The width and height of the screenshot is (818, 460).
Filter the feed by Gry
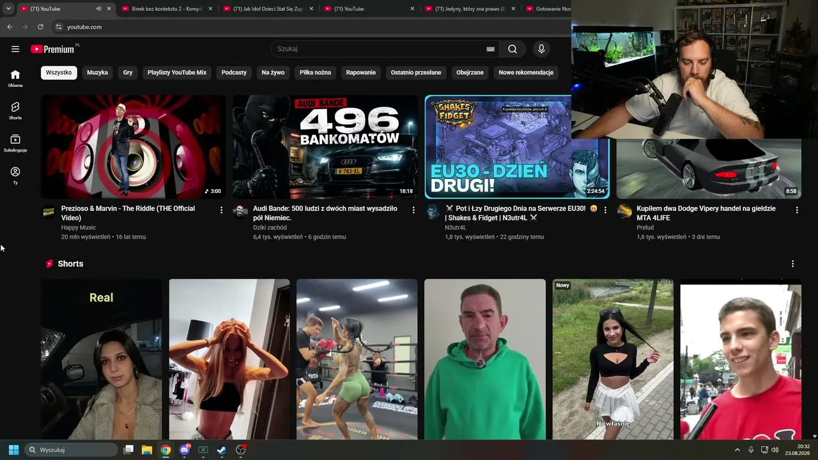pos(128,73)
